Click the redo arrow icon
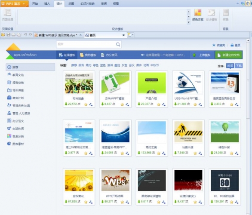Image resolution: width=252 pixels, height=215 pixels. click(31, 34)
